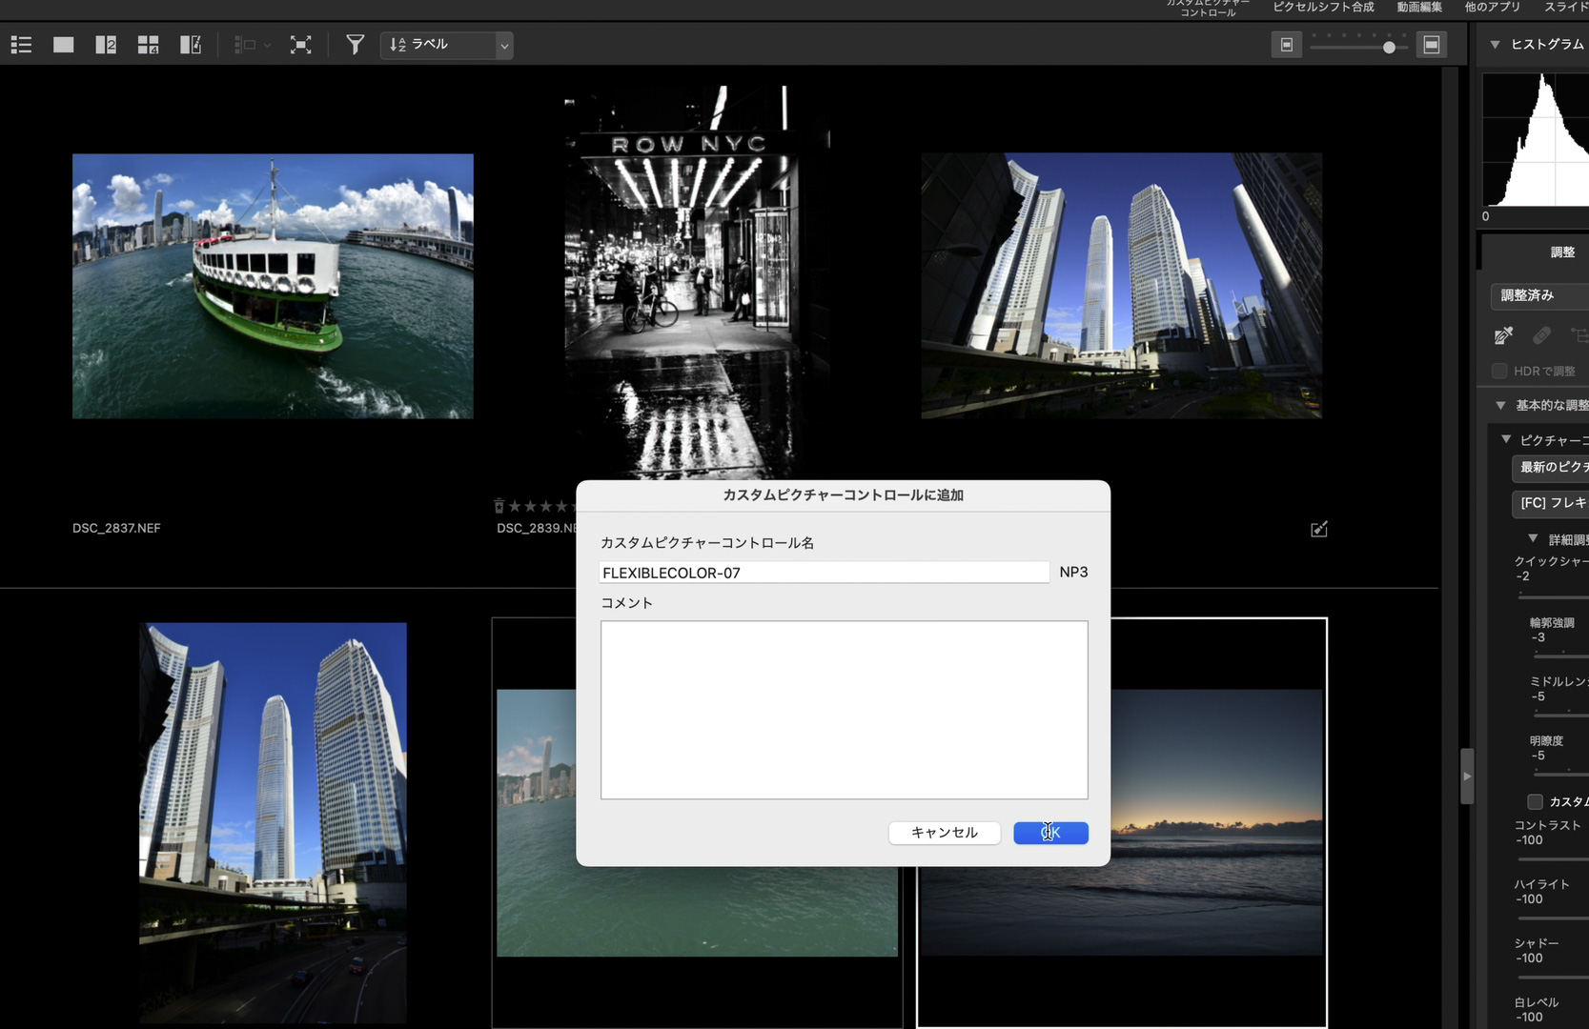This screenshot has width=1589, height=1029.
Task: Click the 輪郭強調 slider track
Action: pos(1560,656)
